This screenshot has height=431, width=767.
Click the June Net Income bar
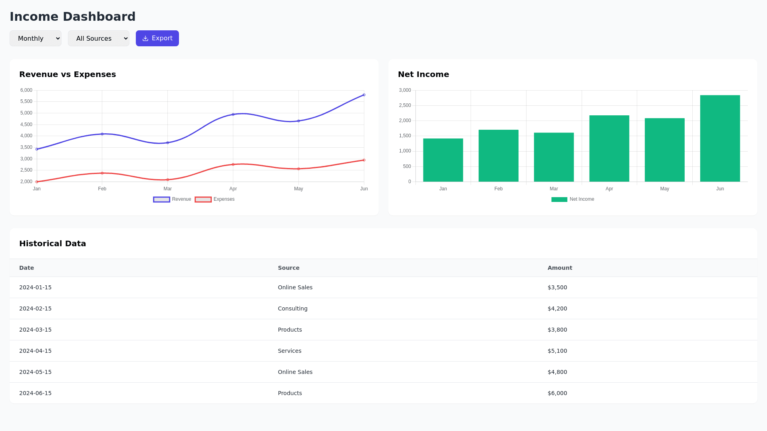click(720, 138)
